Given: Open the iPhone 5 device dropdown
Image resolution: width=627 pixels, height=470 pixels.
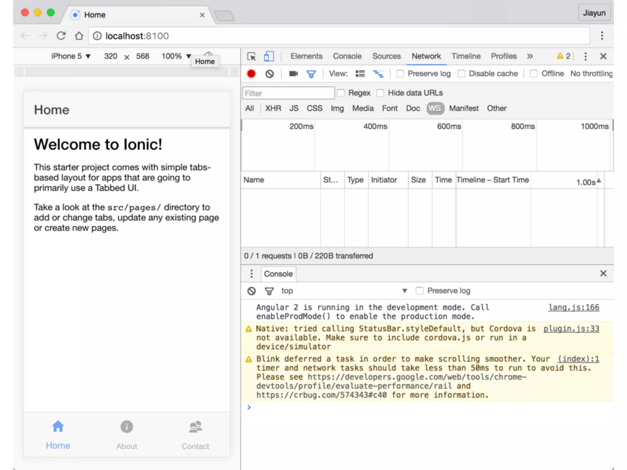Looking at the screenshot, I should 71,56.
